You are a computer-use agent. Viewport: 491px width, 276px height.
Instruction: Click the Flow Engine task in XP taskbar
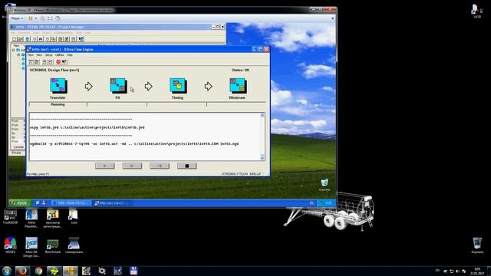[113, 203]
